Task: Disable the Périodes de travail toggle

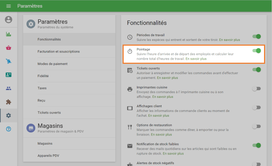Action: [x=256, y=36]
